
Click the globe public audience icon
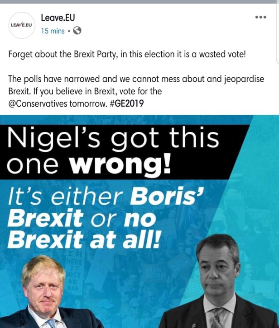click(77, 31)
